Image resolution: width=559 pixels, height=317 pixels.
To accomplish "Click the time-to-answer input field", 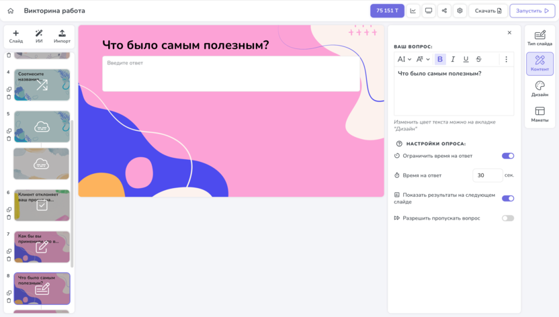I will 488,175.
